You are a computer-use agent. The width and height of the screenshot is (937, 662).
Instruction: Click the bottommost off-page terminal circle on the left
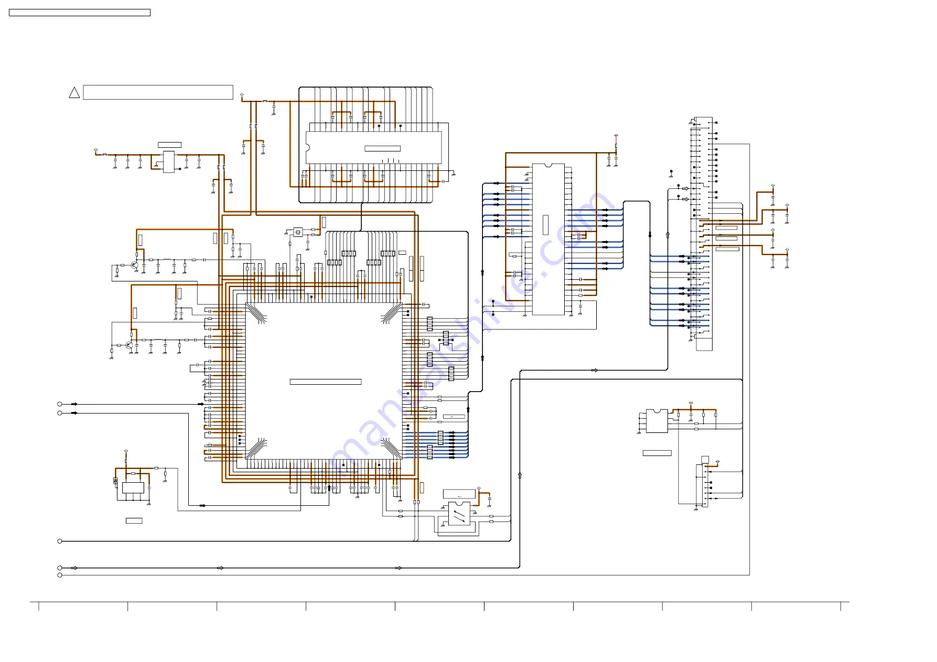click(60, 575)
